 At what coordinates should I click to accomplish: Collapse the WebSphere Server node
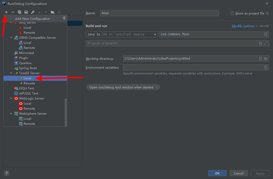pyautogui.click(x=11, y=114)
